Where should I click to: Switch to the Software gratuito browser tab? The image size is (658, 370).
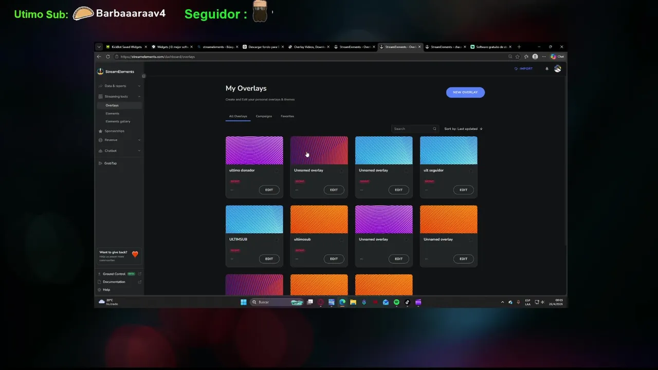[491, 47]
